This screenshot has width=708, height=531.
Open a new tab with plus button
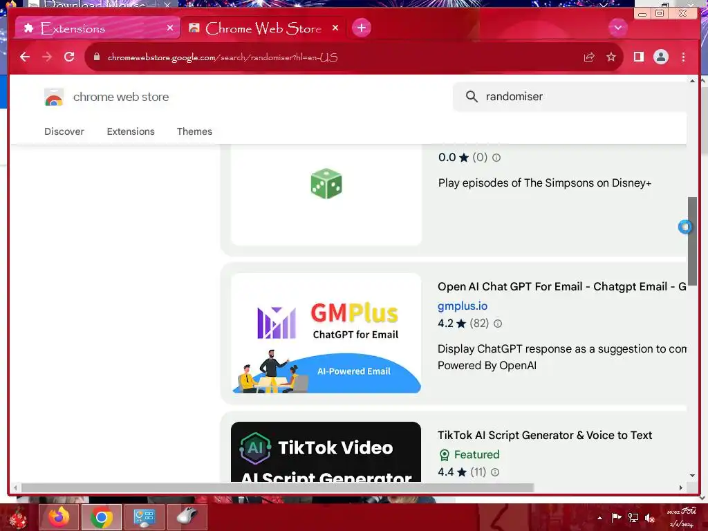point(361,28)
